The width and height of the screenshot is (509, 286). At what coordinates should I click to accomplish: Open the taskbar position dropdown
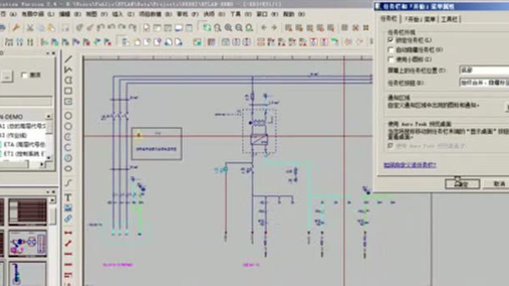pyautogui.click(x=477, y=70)
